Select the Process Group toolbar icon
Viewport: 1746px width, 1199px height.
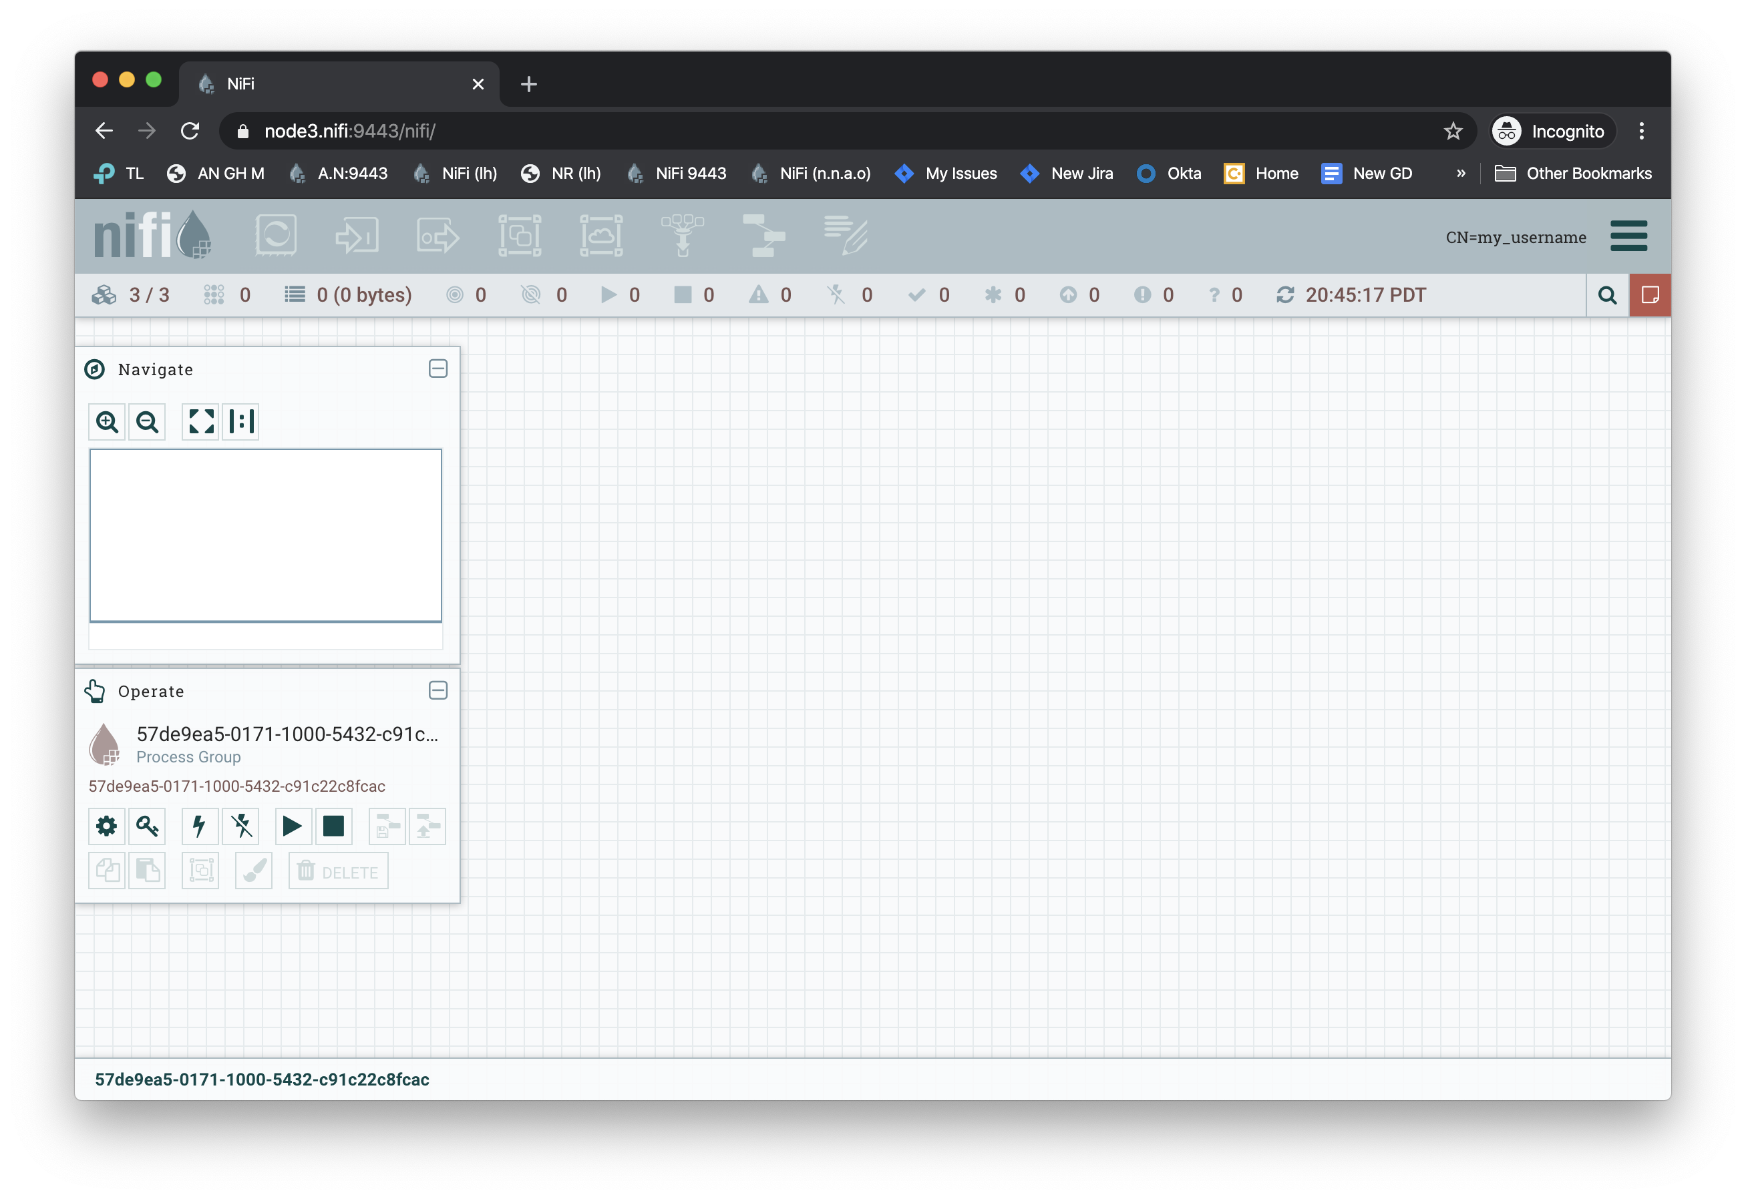(x=520, y=236)
